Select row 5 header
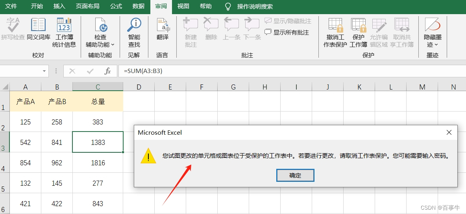Screen dimensions: 466x214 click(5, 183)
